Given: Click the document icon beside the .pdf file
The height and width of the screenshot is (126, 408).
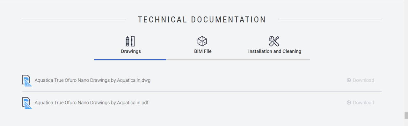Looking at the screenshot, I should (27, 103).
